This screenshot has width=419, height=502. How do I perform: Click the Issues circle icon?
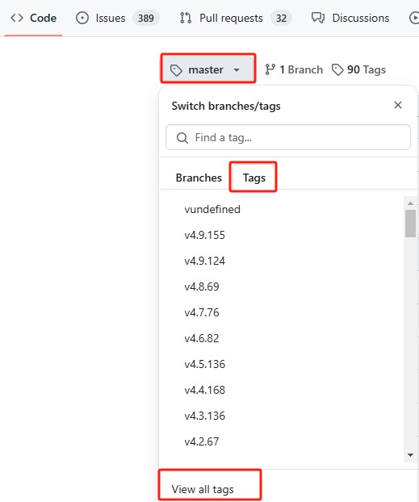tap(82, 18)
